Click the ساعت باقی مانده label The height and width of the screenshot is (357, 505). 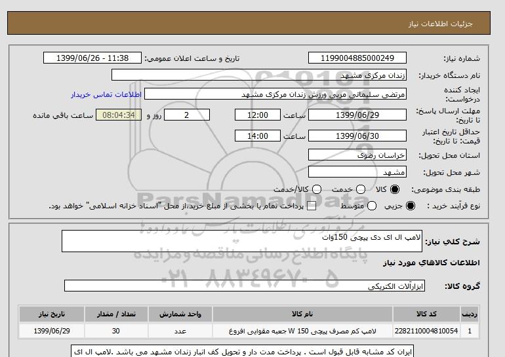tap(63, 115)
